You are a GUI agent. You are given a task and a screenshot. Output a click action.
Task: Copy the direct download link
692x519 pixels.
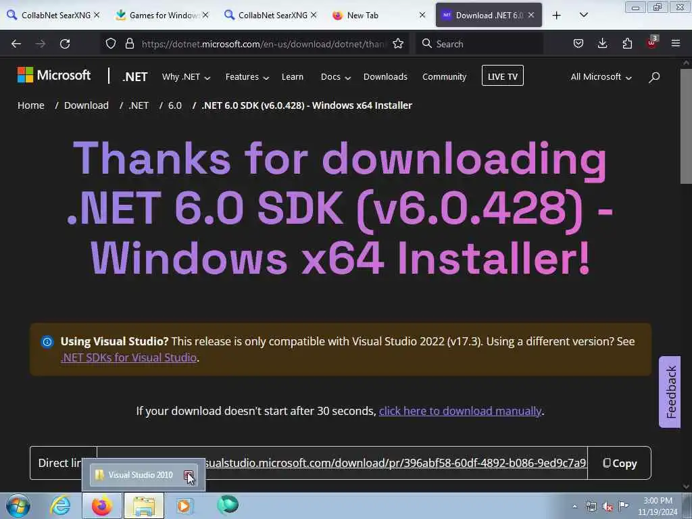pyautogui.click(x=620, y=463)
